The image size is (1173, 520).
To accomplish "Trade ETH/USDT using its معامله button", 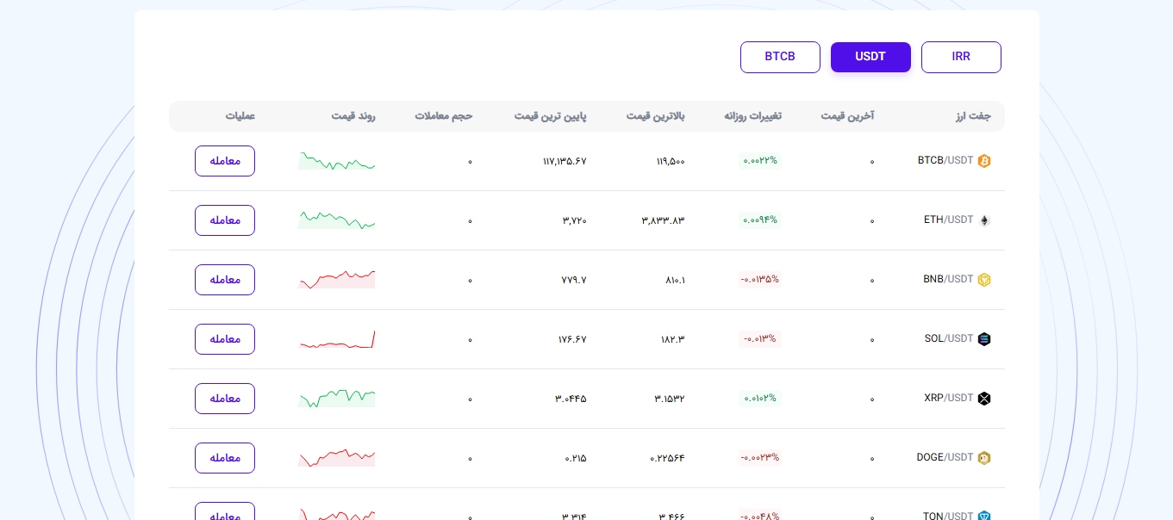I will click(x=225, y=220).
